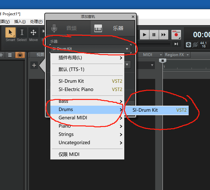Image resolution: width=210 pixels, height=190 pixels.
Task: Select the 仅限 MIDI option
Action: [87, 154]
